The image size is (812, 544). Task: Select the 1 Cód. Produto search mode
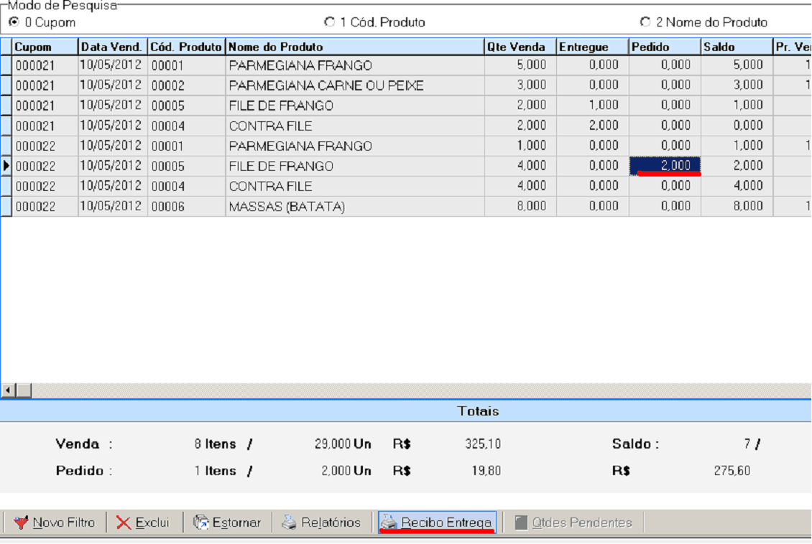(x=329, y=22)
